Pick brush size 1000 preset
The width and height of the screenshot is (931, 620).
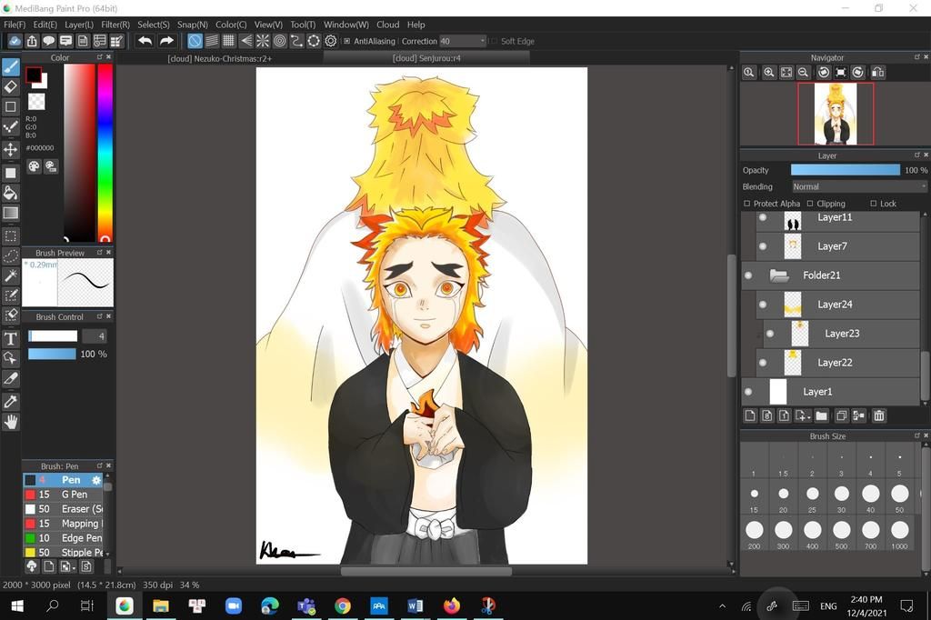tap(899, 534)
